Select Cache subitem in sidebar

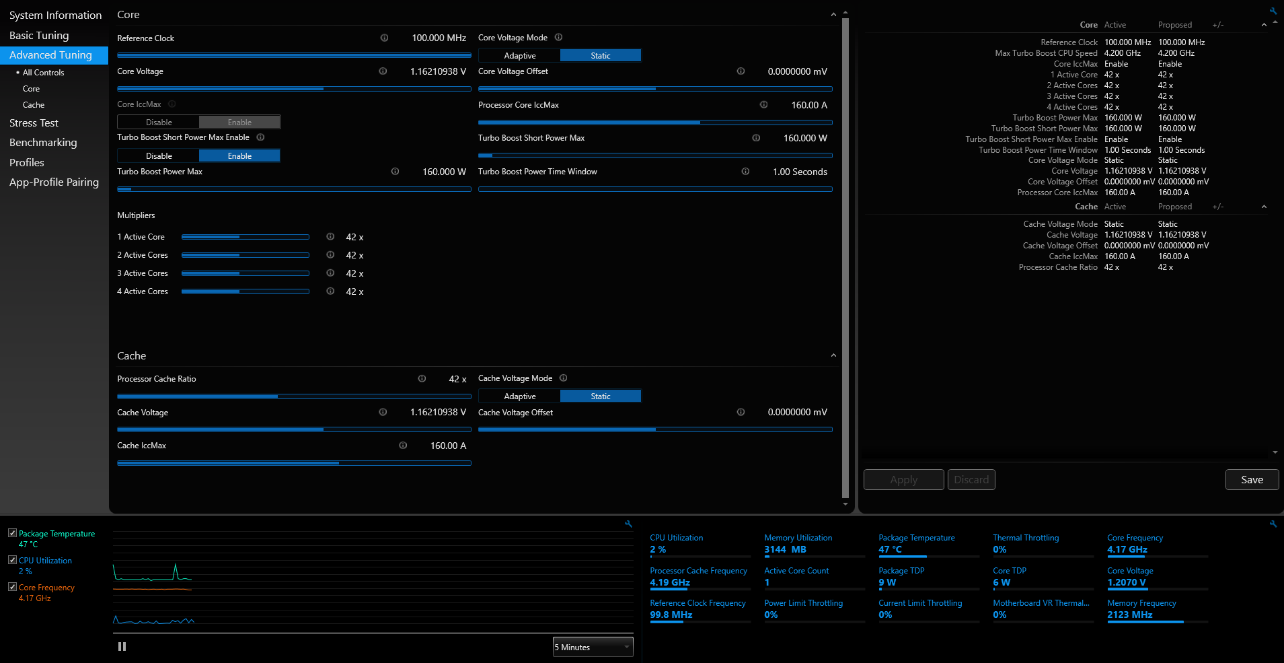coord(34,104)
